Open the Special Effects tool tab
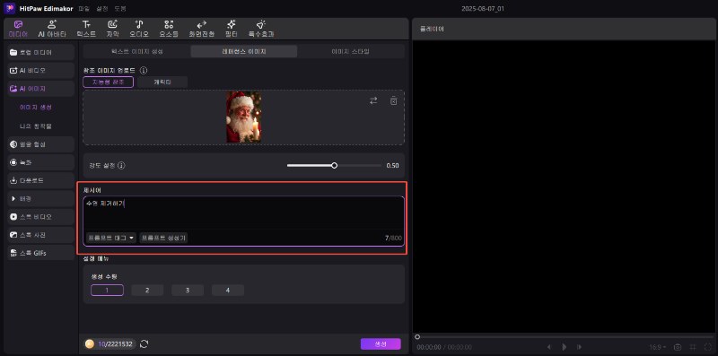Image resolution: width=718 pixels, height=356 pixels. coord(261,29)
